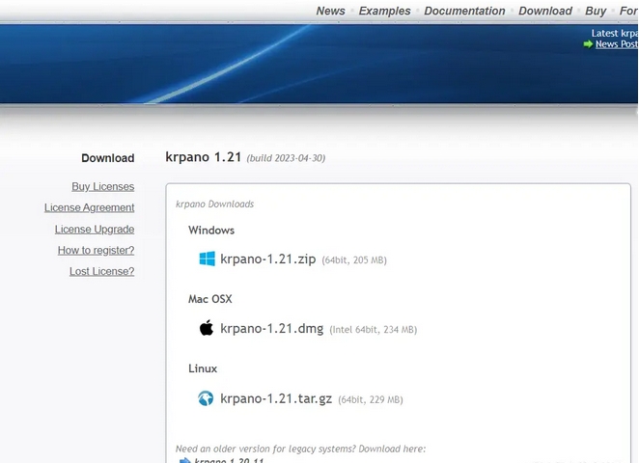Click the krpano Downloads caption

coord(214,204)
